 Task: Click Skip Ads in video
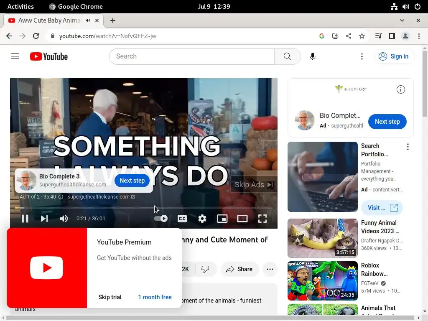[254, 184]
